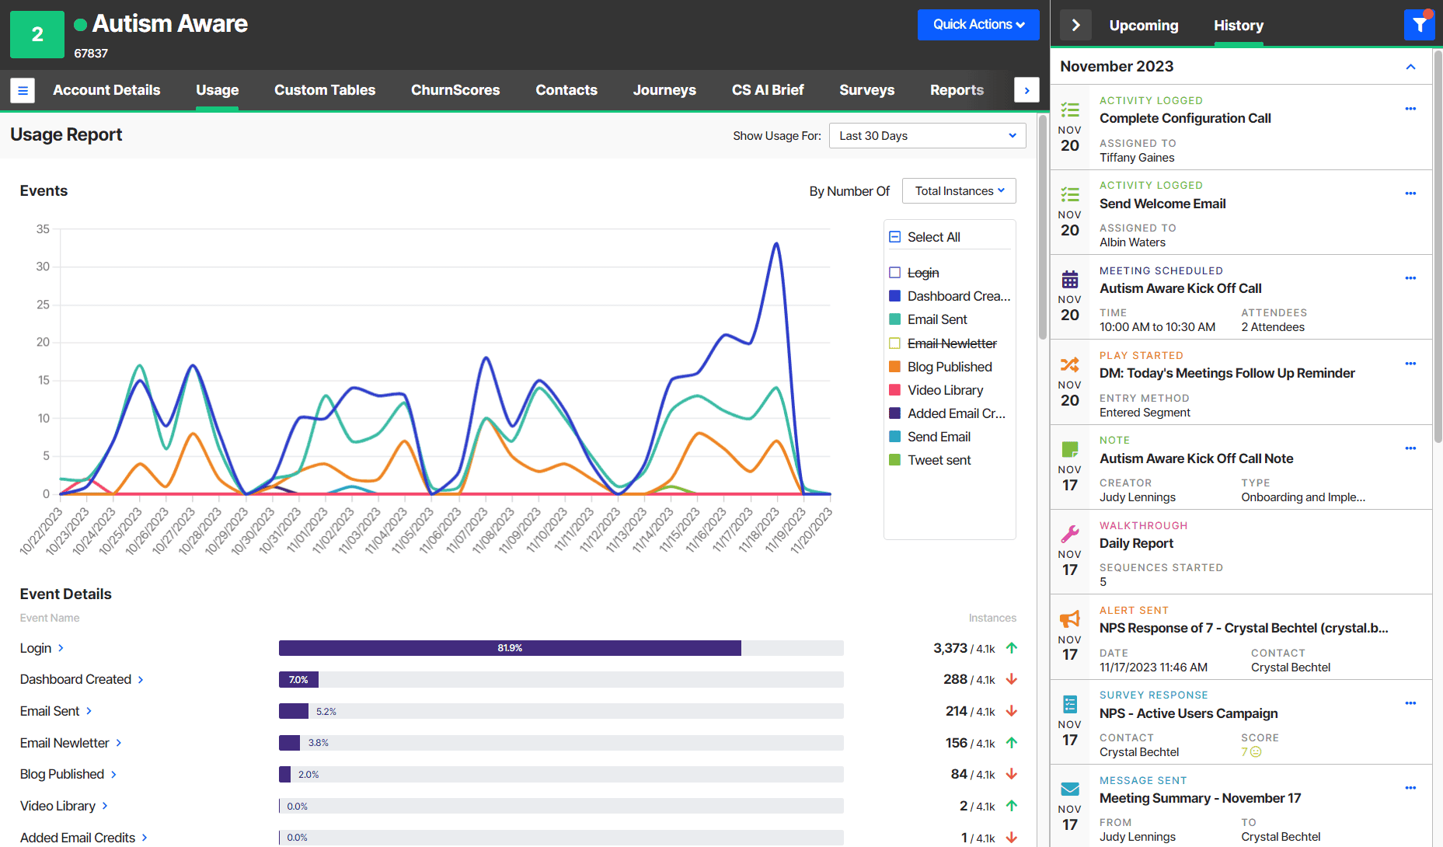
Task: Open the Quick Actions menu
Action: pos(978,24)
